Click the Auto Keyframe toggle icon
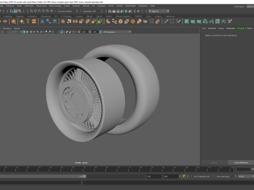Image resolution: width=254 pixels, height=190 pixels. click(x=184, y=176)
